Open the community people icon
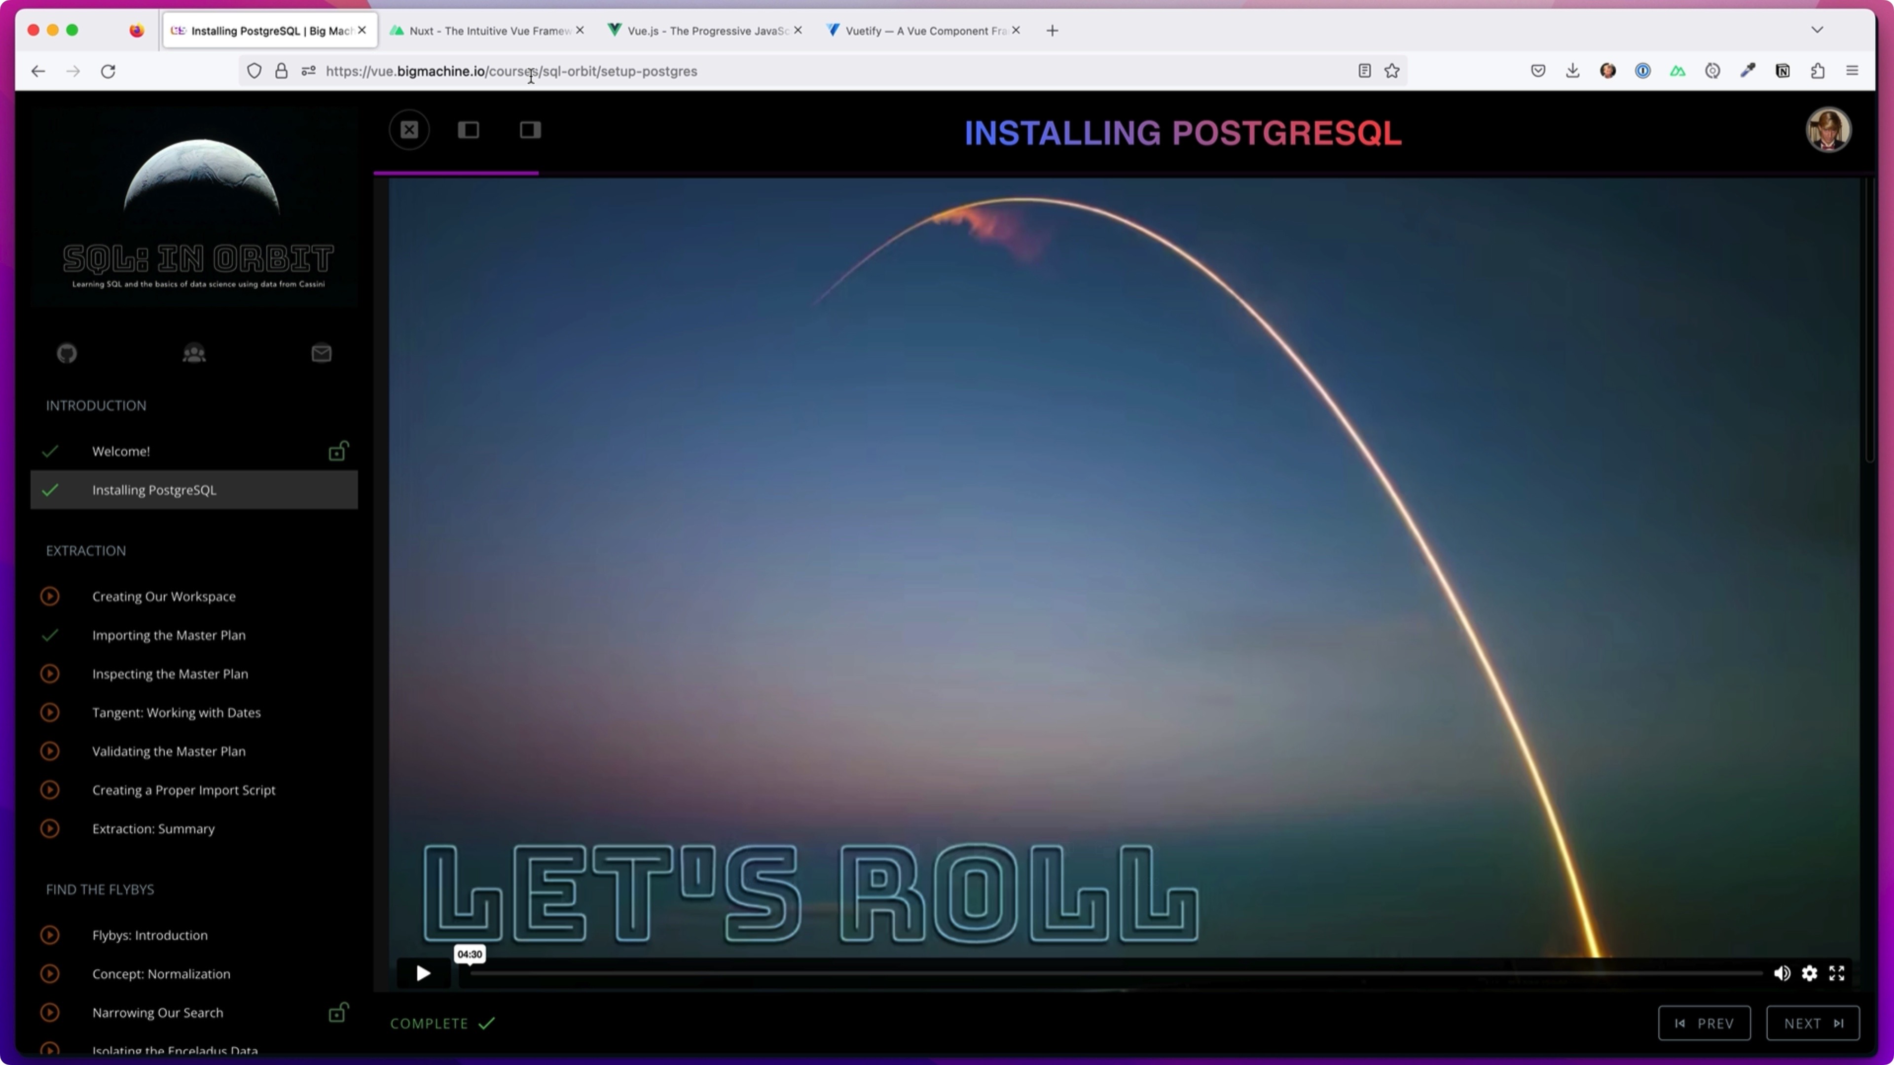1894x1065 pixels. coord(194,354)
